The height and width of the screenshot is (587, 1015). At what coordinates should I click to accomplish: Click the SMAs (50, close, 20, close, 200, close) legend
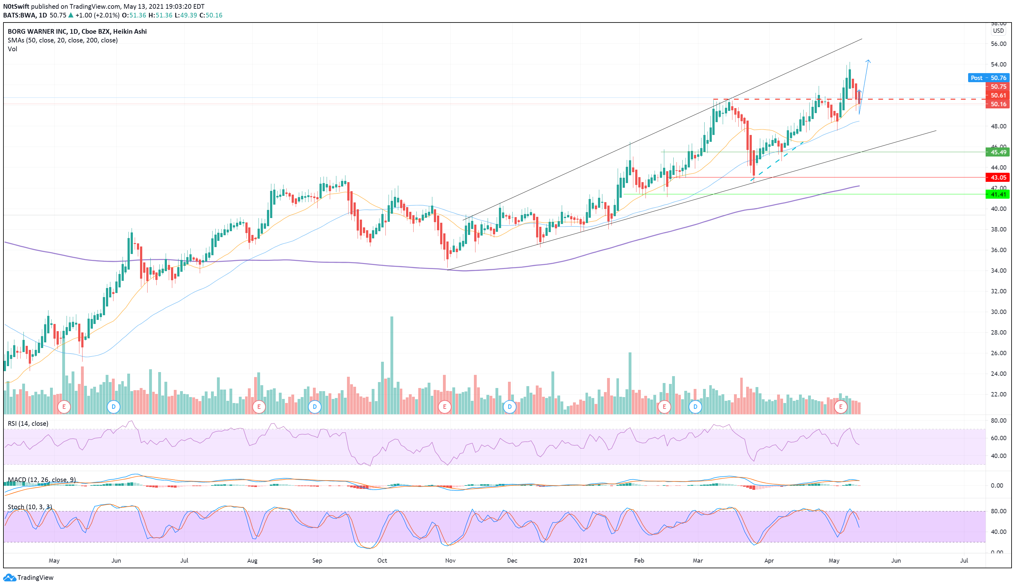pos(63,40)
